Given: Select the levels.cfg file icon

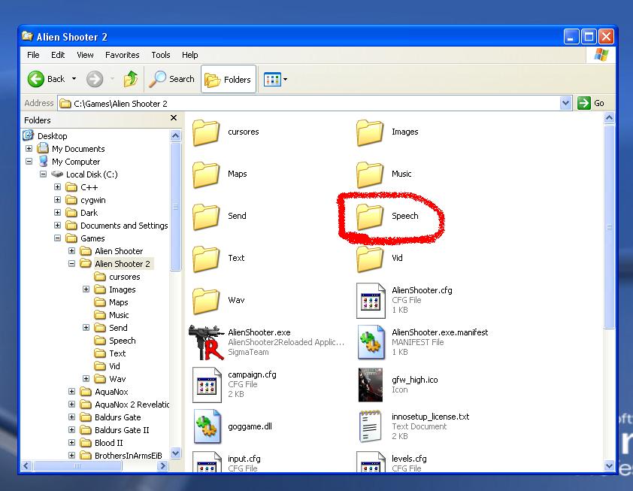Looking at the screenshot, I should (371, 462).
